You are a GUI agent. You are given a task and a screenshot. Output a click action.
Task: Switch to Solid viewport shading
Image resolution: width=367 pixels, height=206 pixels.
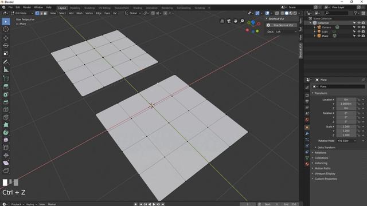287,13
